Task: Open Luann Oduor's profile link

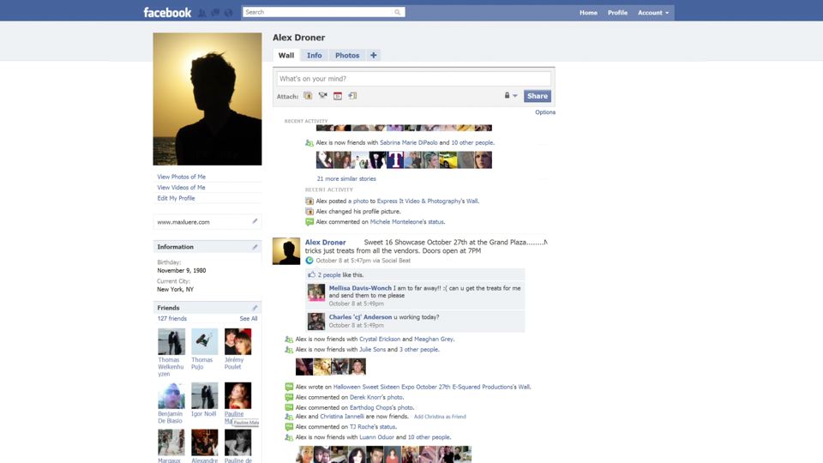Action: pyautogui.click(x=376, y=437)
